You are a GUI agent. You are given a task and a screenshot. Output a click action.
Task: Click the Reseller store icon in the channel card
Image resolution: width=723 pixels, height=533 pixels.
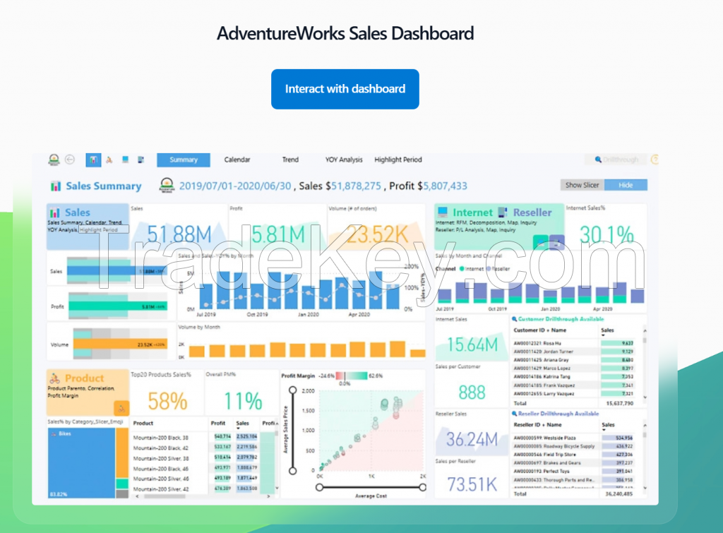pos(503,212)
